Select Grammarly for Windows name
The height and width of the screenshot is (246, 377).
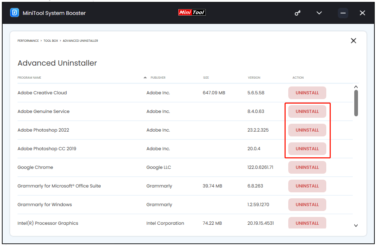[x=45, y=204]
